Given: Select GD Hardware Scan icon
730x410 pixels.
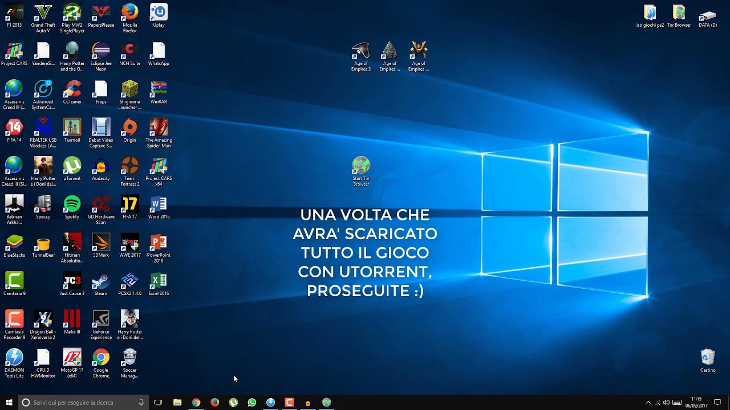Looking at the screenshot, I should point(101,210).
